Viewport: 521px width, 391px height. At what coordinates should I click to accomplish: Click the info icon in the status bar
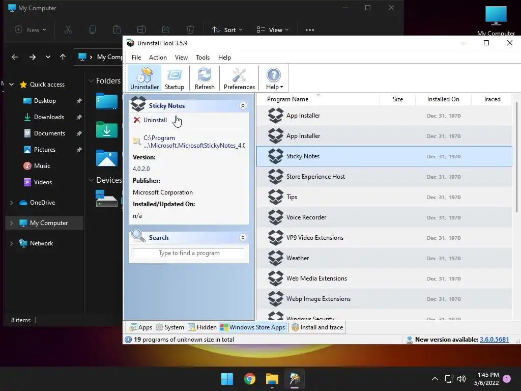[x=128, y=340]
